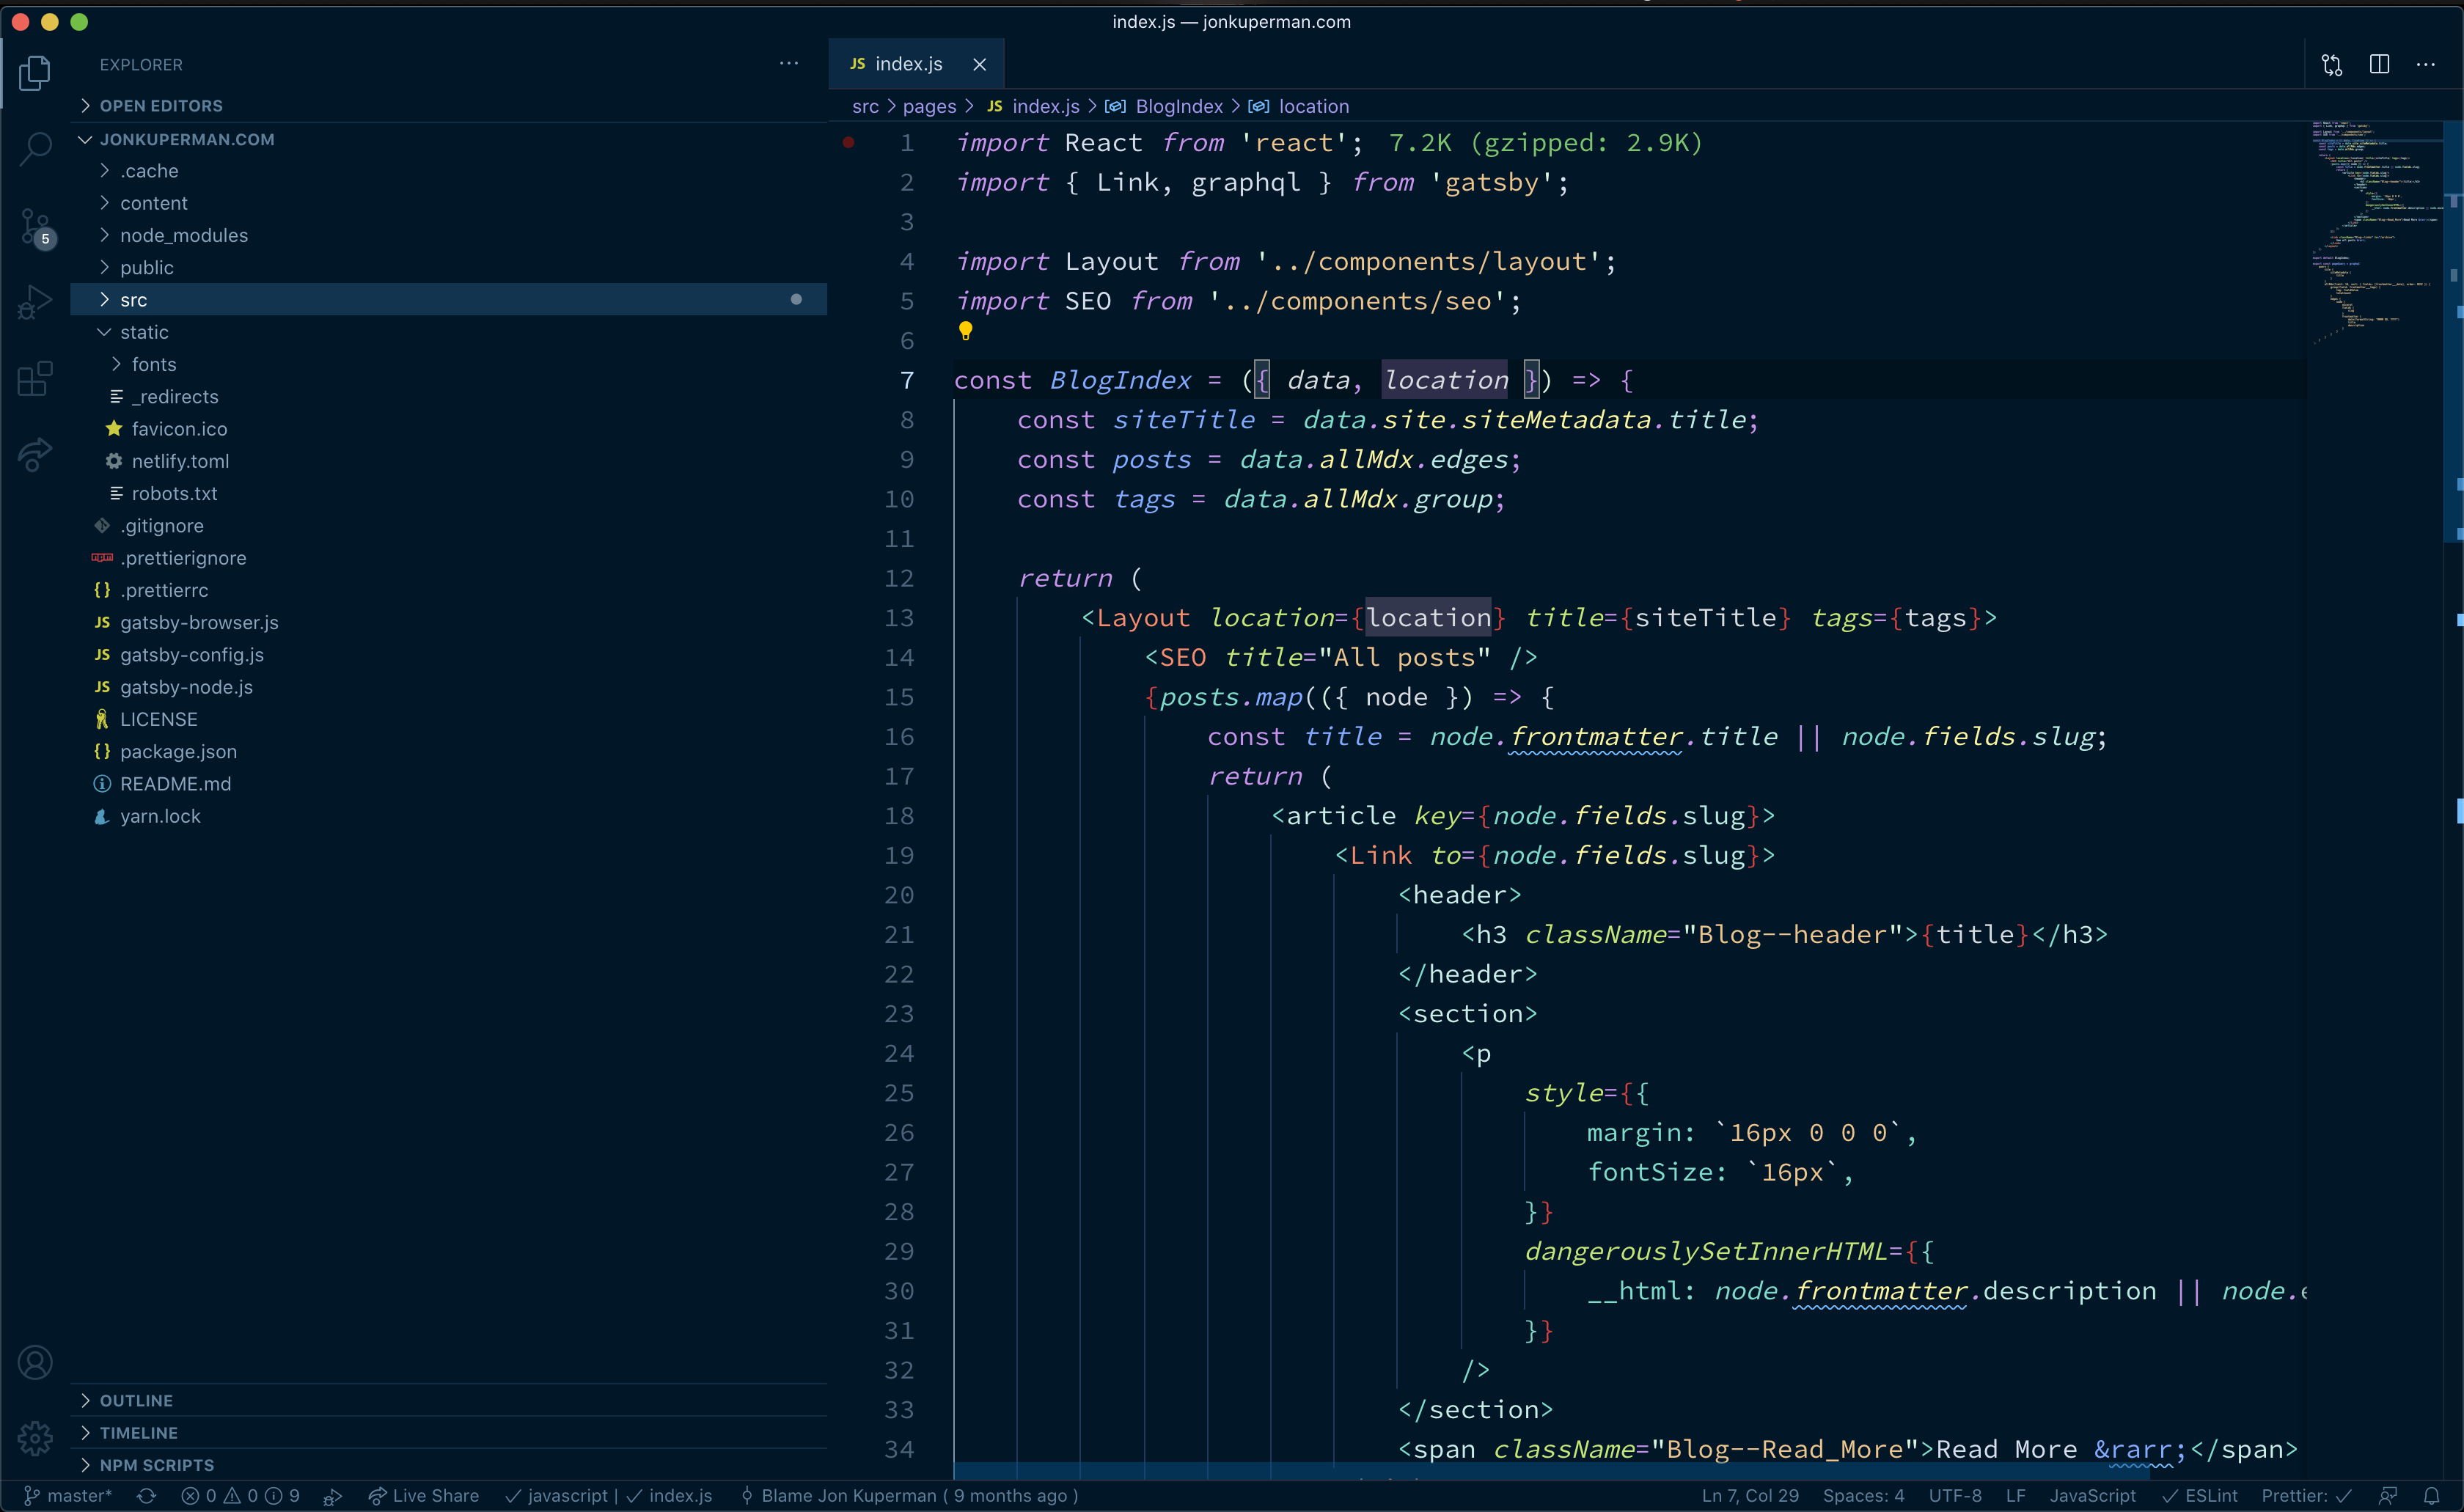The height and width of the screenshot is (1512, 2464).
Task: Open robots.txt file
Action: (x=448, y=493)
